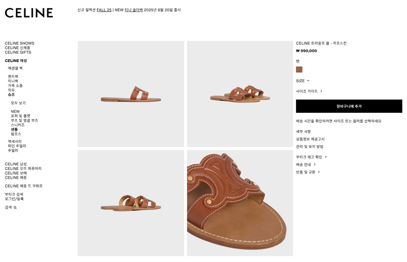Expand 반품 및 교환 returns section

[307, 172]
